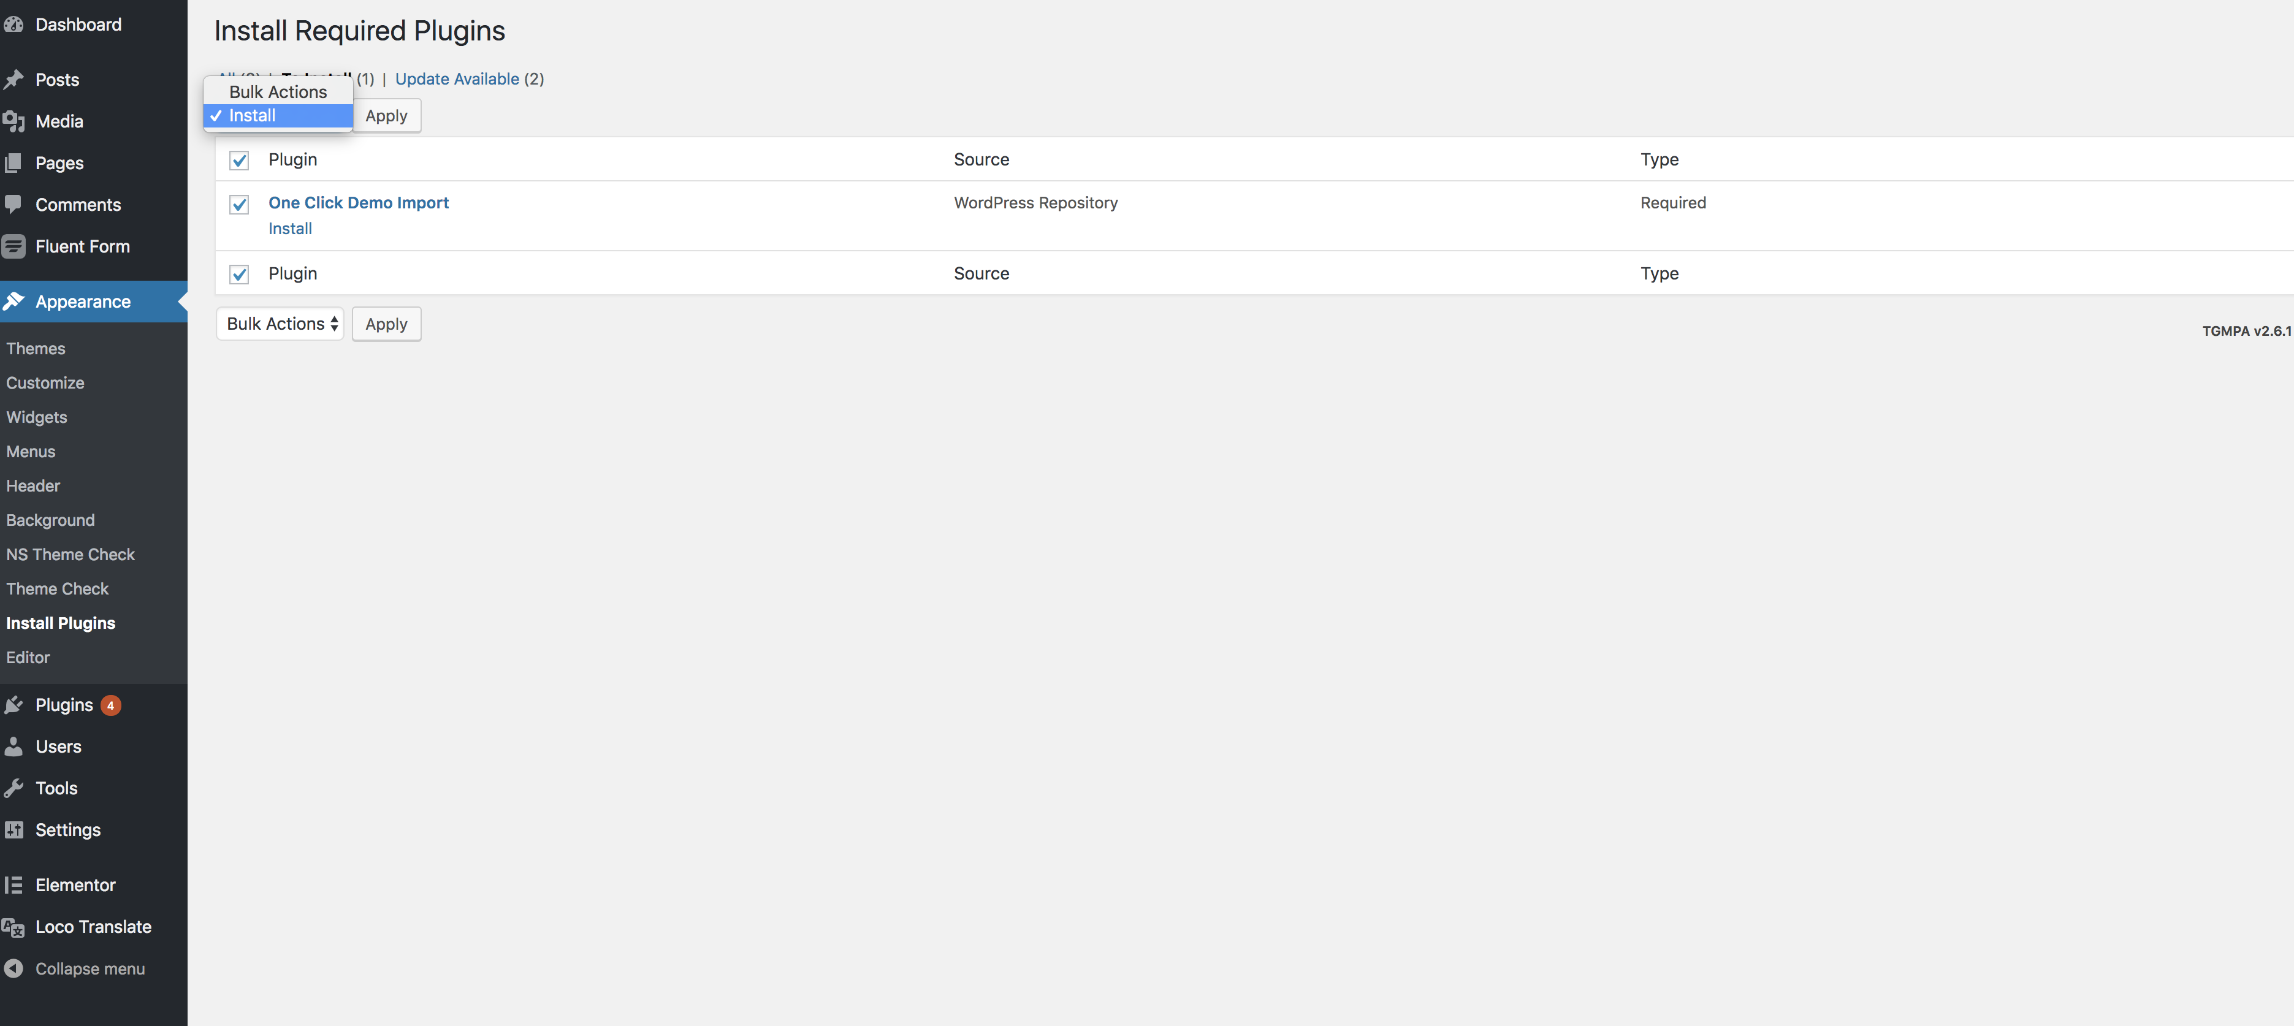Click the Comments bubble icon

(x=13, y=204)
